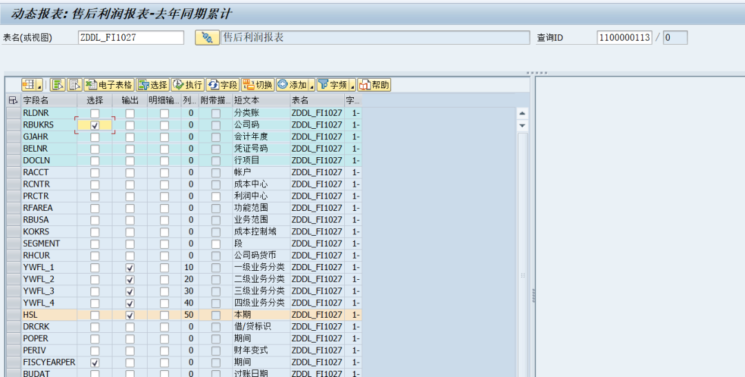
Task: Click field name RHCUR
Action: [x=37, y=256]
